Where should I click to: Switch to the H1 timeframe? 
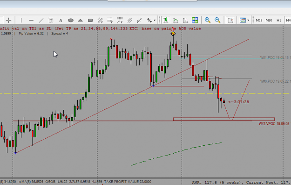click(279, 20)
